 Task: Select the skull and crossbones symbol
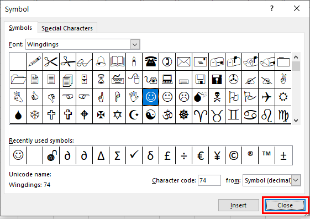pos(217,97)
